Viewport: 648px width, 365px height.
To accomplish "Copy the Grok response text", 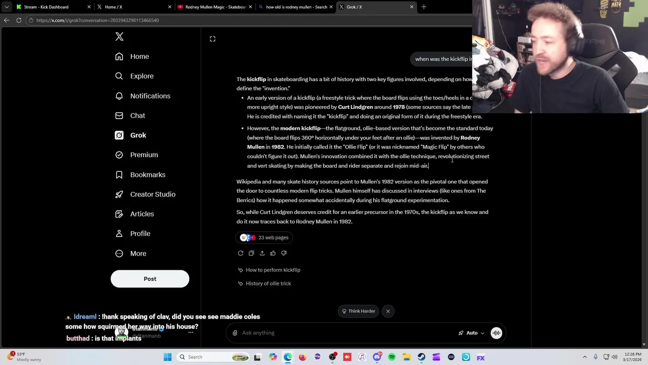I will tap(251, 253).
